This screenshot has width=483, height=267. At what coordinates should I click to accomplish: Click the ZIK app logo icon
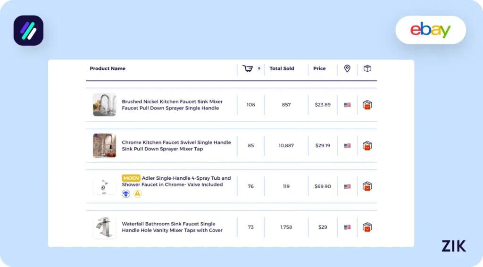pos(28,31)
